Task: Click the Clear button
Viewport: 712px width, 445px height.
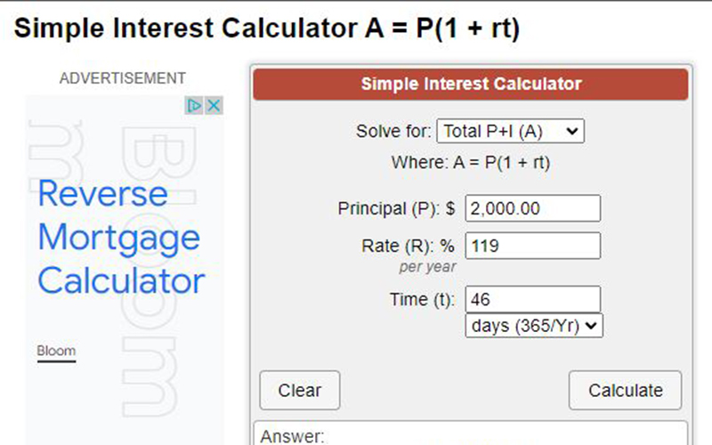Action: point(300,390)
